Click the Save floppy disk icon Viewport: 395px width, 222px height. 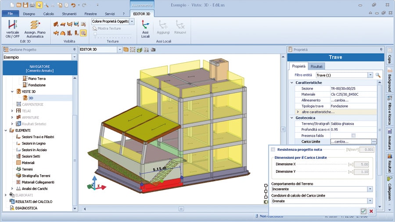[25, 5]
